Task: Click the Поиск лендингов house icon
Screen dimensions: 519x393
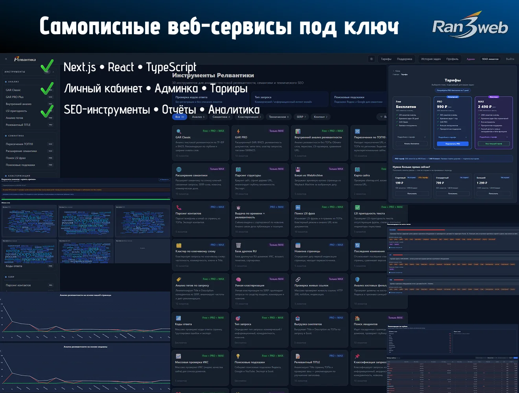Action: tap(357, 318)
